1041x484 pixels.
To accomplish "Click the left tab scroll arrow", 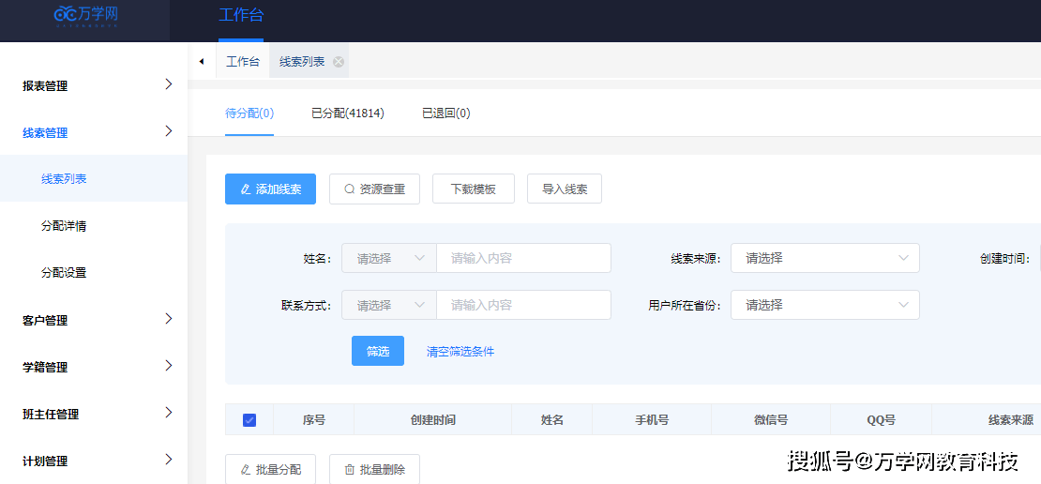I will (x=202, y=62).
